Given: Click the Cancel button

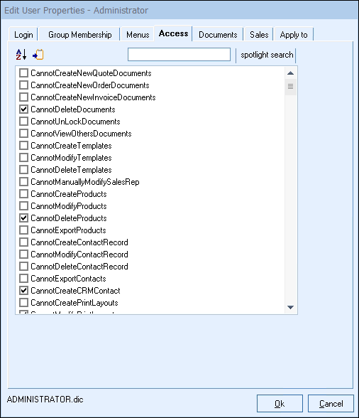Looking at the screenshot, I should tap(331, 404).
